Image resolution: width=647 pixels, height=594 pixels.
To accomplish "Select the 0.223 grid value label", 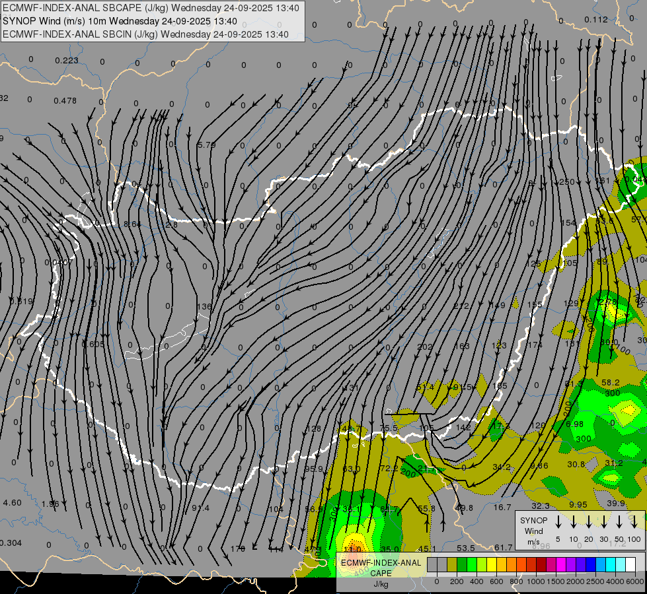I will [67, 61].
